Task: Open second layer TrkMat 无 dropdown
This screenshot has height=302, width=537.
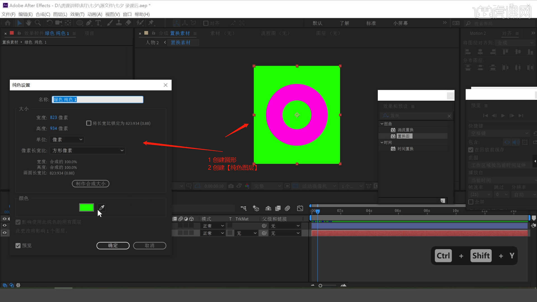Action: 246,233
